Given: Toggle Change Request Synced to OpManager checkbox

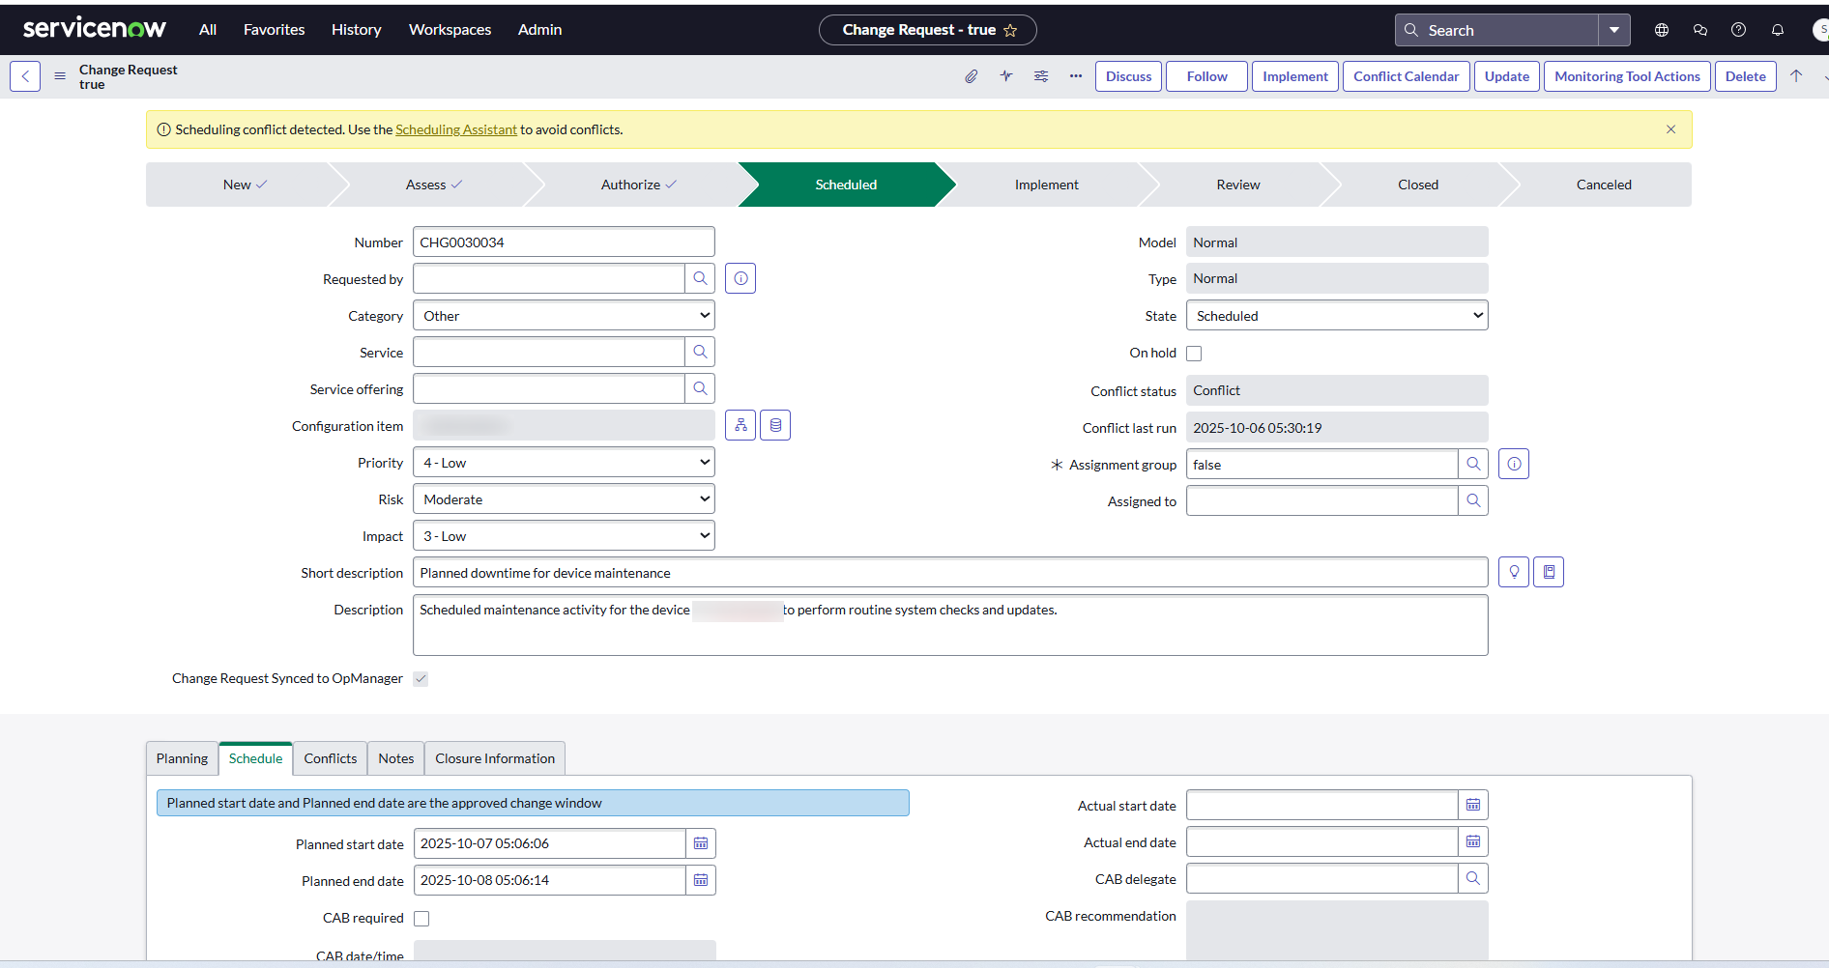Looking at the screenshot, I should click(421, 679).
